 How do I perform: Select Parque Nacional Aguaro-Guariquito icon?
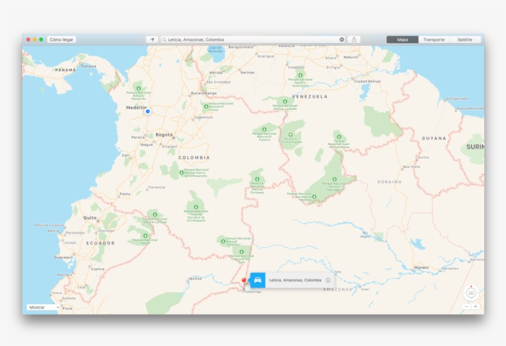click(x=300, y=75)
